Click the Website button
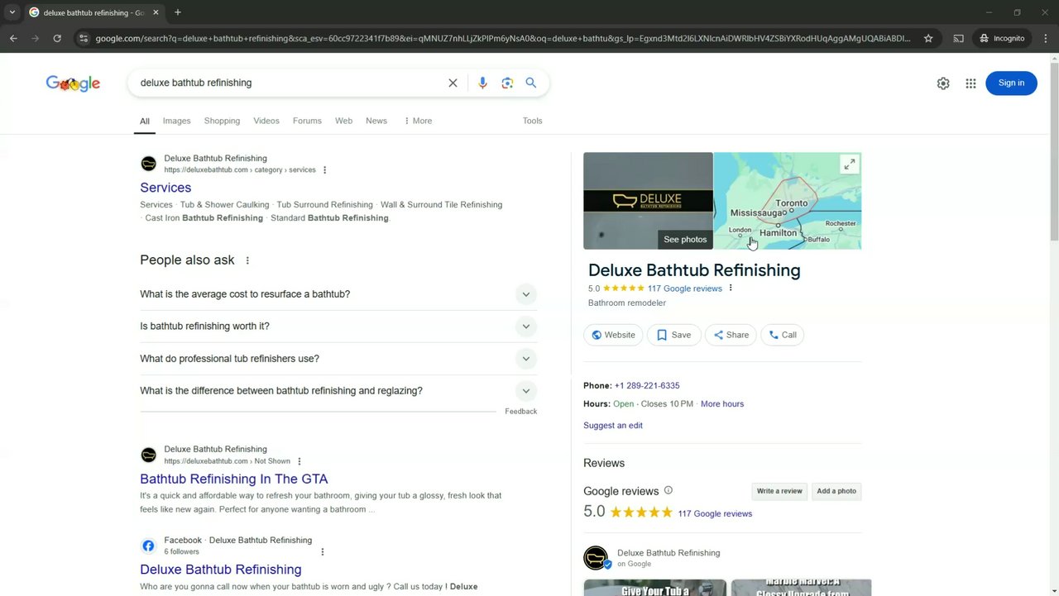Viewport: 1059px width, 596px height. (x=613, y=335)
